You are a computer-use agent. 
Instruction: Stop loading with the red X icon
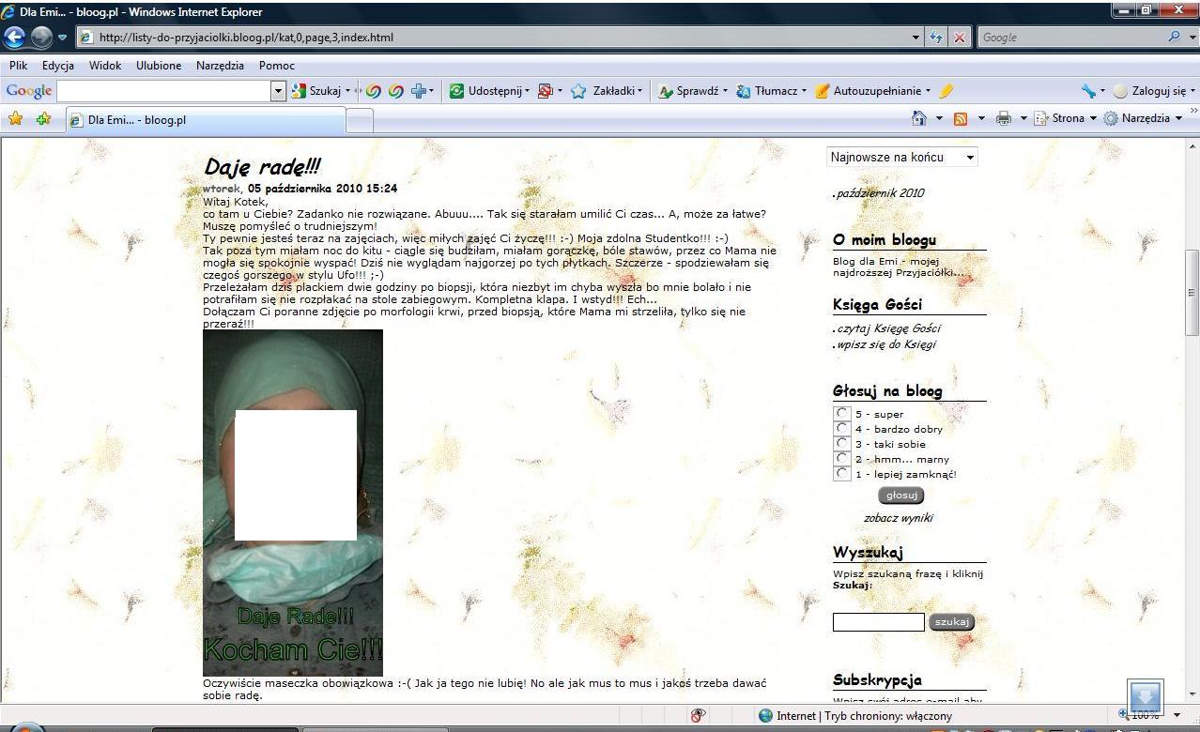click(959, 38)
